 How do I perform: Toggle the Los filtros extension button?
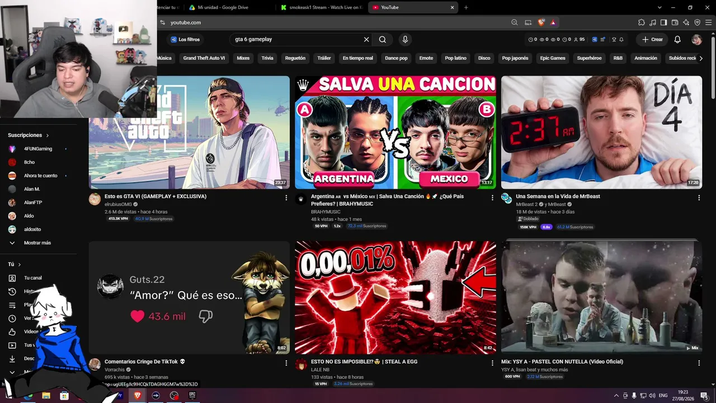point(185,40)
